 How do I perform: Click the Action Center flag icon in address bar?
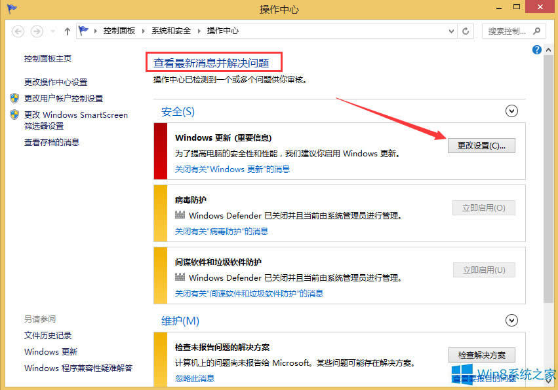pyautogui.click(x=84, y=29)
